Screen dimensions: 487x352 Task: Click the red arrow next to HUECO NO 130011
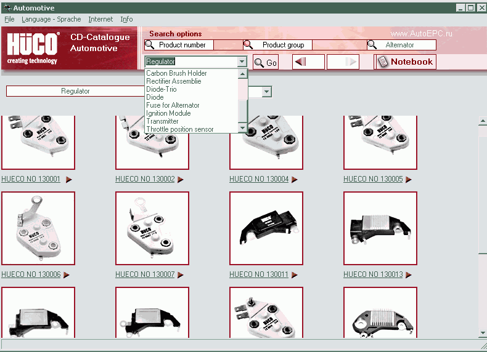[x=295, y=274]
